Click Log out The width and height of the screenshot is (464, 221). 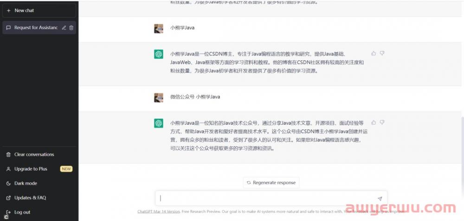[39, 212]
